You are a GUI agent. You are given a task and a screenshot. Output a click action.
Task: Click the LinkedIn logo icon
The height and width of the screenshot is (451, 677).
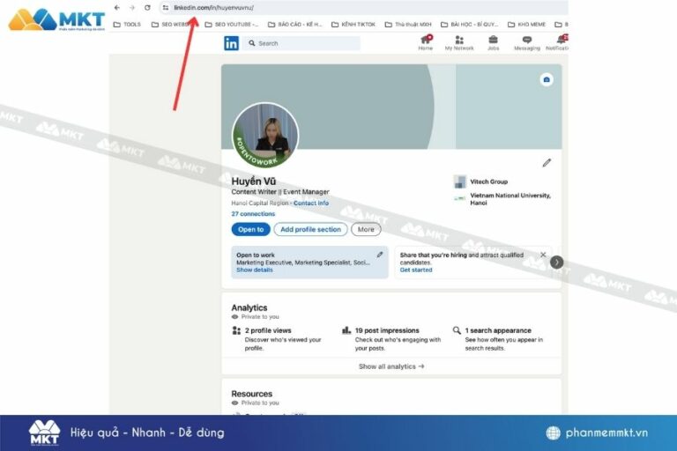[231, 43]
